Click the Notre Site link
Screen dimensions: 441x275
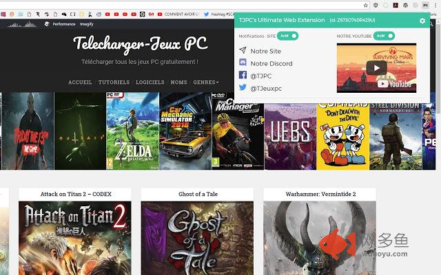pos(266,51)
